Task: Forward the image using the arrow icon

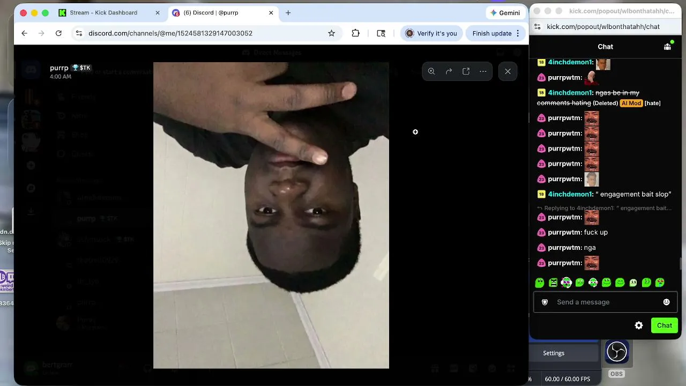Action: tap(449, 71)
